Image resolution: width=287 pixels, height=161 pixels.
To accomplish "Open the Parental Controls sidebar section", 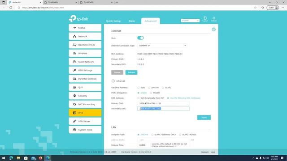I will 85,79.
